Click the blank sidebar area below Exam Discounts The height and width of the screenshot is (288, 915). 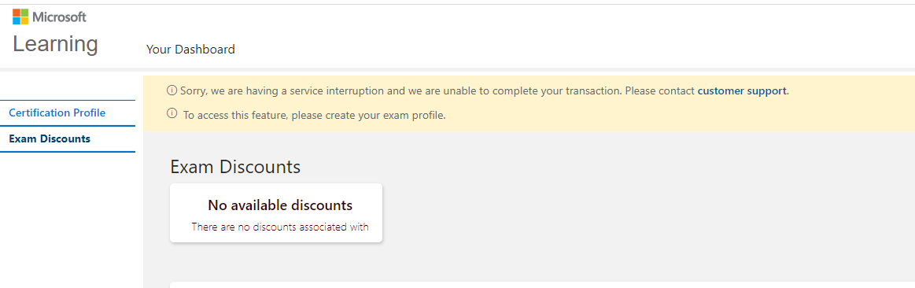[x=67, y=222]
